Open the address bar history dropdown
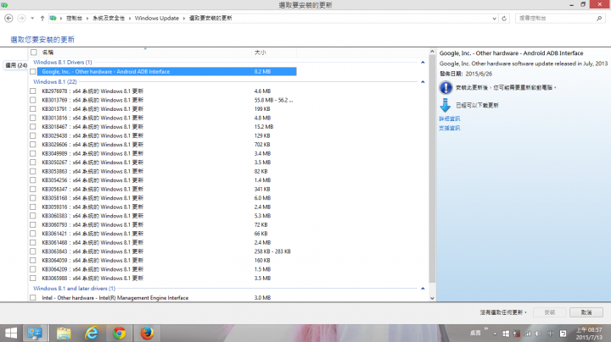Screen dimensions: 611x342 pos(494,19)
